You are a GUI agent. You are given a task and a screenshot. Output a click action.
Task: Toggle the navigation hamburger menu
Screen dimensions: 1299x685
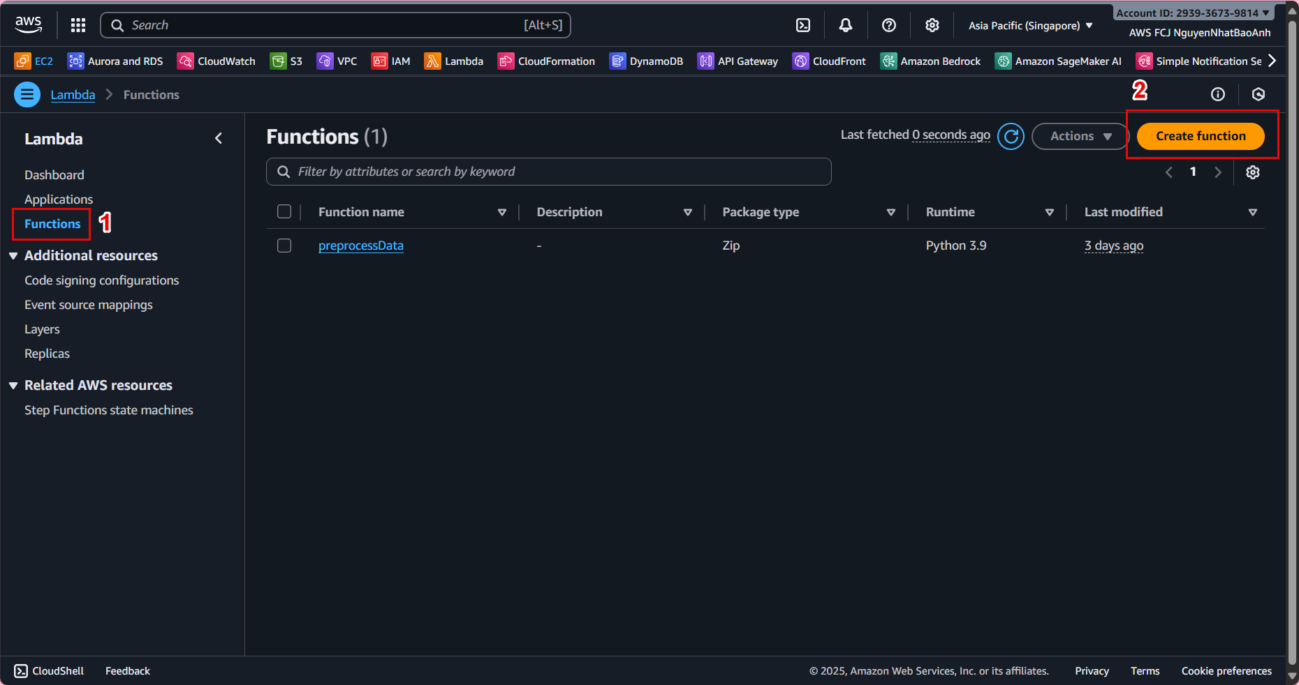click(x=27, y=94)
